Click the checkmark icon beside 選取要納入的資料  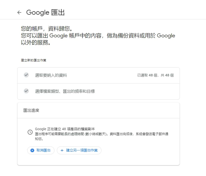[26, 75]
